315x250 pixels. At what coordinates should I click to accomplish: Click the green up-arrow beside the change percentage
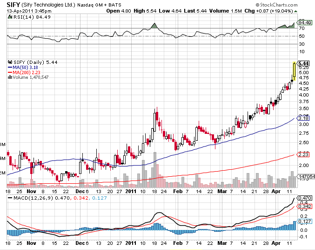[x=296, y=11]
